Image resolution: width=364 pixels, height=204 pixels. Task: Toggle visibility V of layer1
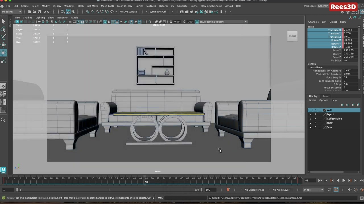[310, 114]
